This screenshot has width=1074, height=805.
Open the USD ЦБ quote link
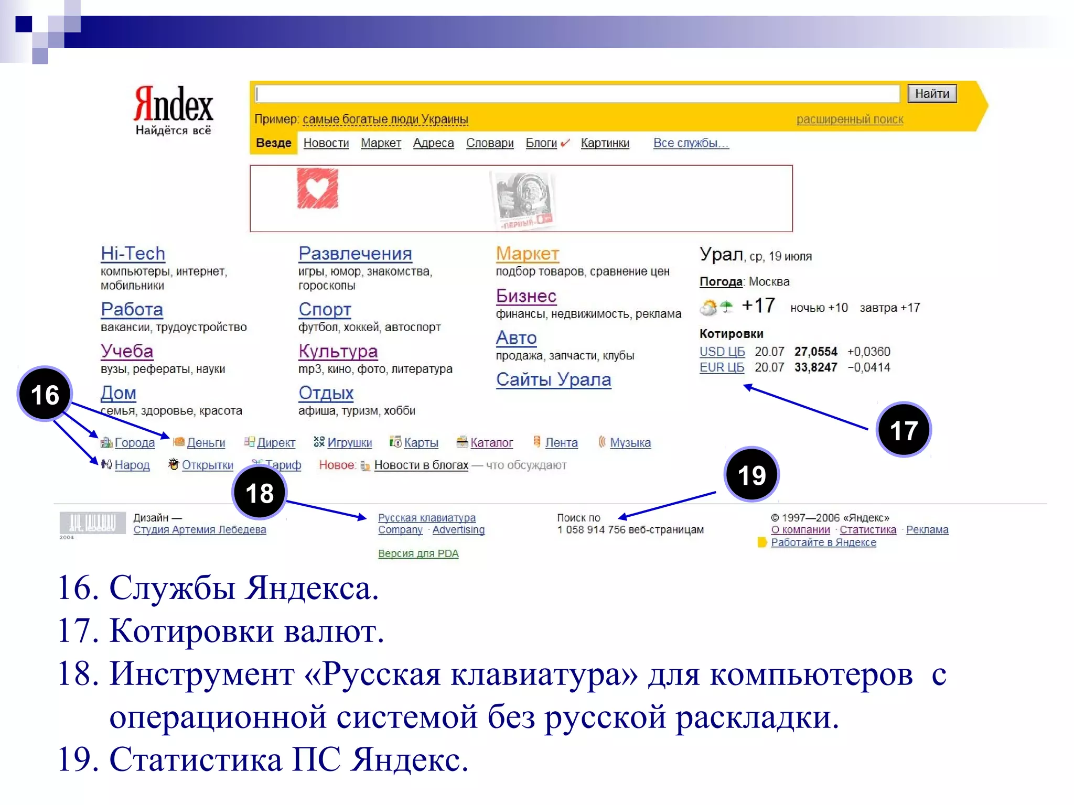coord(722,352)
